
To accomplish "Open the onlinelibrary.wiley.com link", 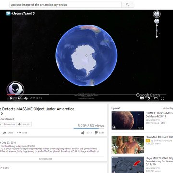I will [x=18, y=146].
